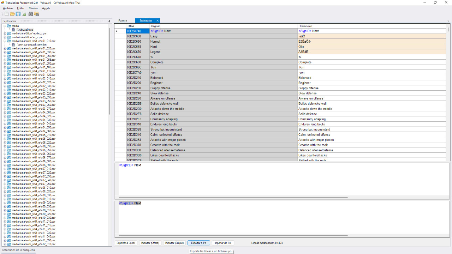Screen dimensions: 452x254
Task: Click the Exportar a Excel button
Action: (126, 243)
